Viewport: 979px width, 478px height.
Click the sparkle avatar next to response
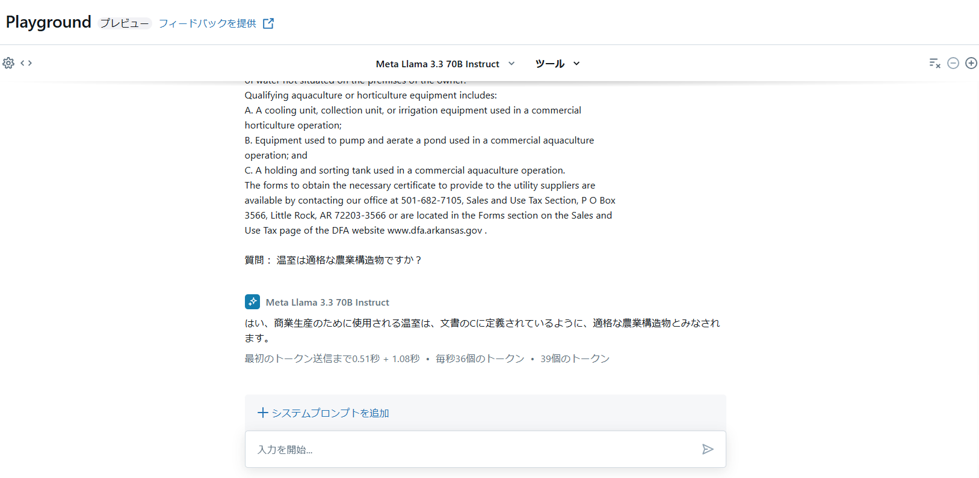(252, 302)
